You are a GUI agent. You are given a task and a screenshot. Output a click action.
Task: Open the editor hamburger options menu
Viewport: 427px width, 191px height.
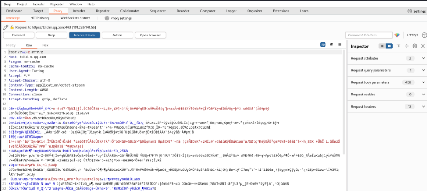coord(340,44)
